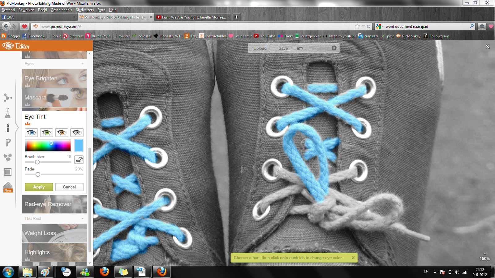Viewport: 495px width, 278px height.
Task: Dismiss the yellow hint message
Action: [353, 258]
